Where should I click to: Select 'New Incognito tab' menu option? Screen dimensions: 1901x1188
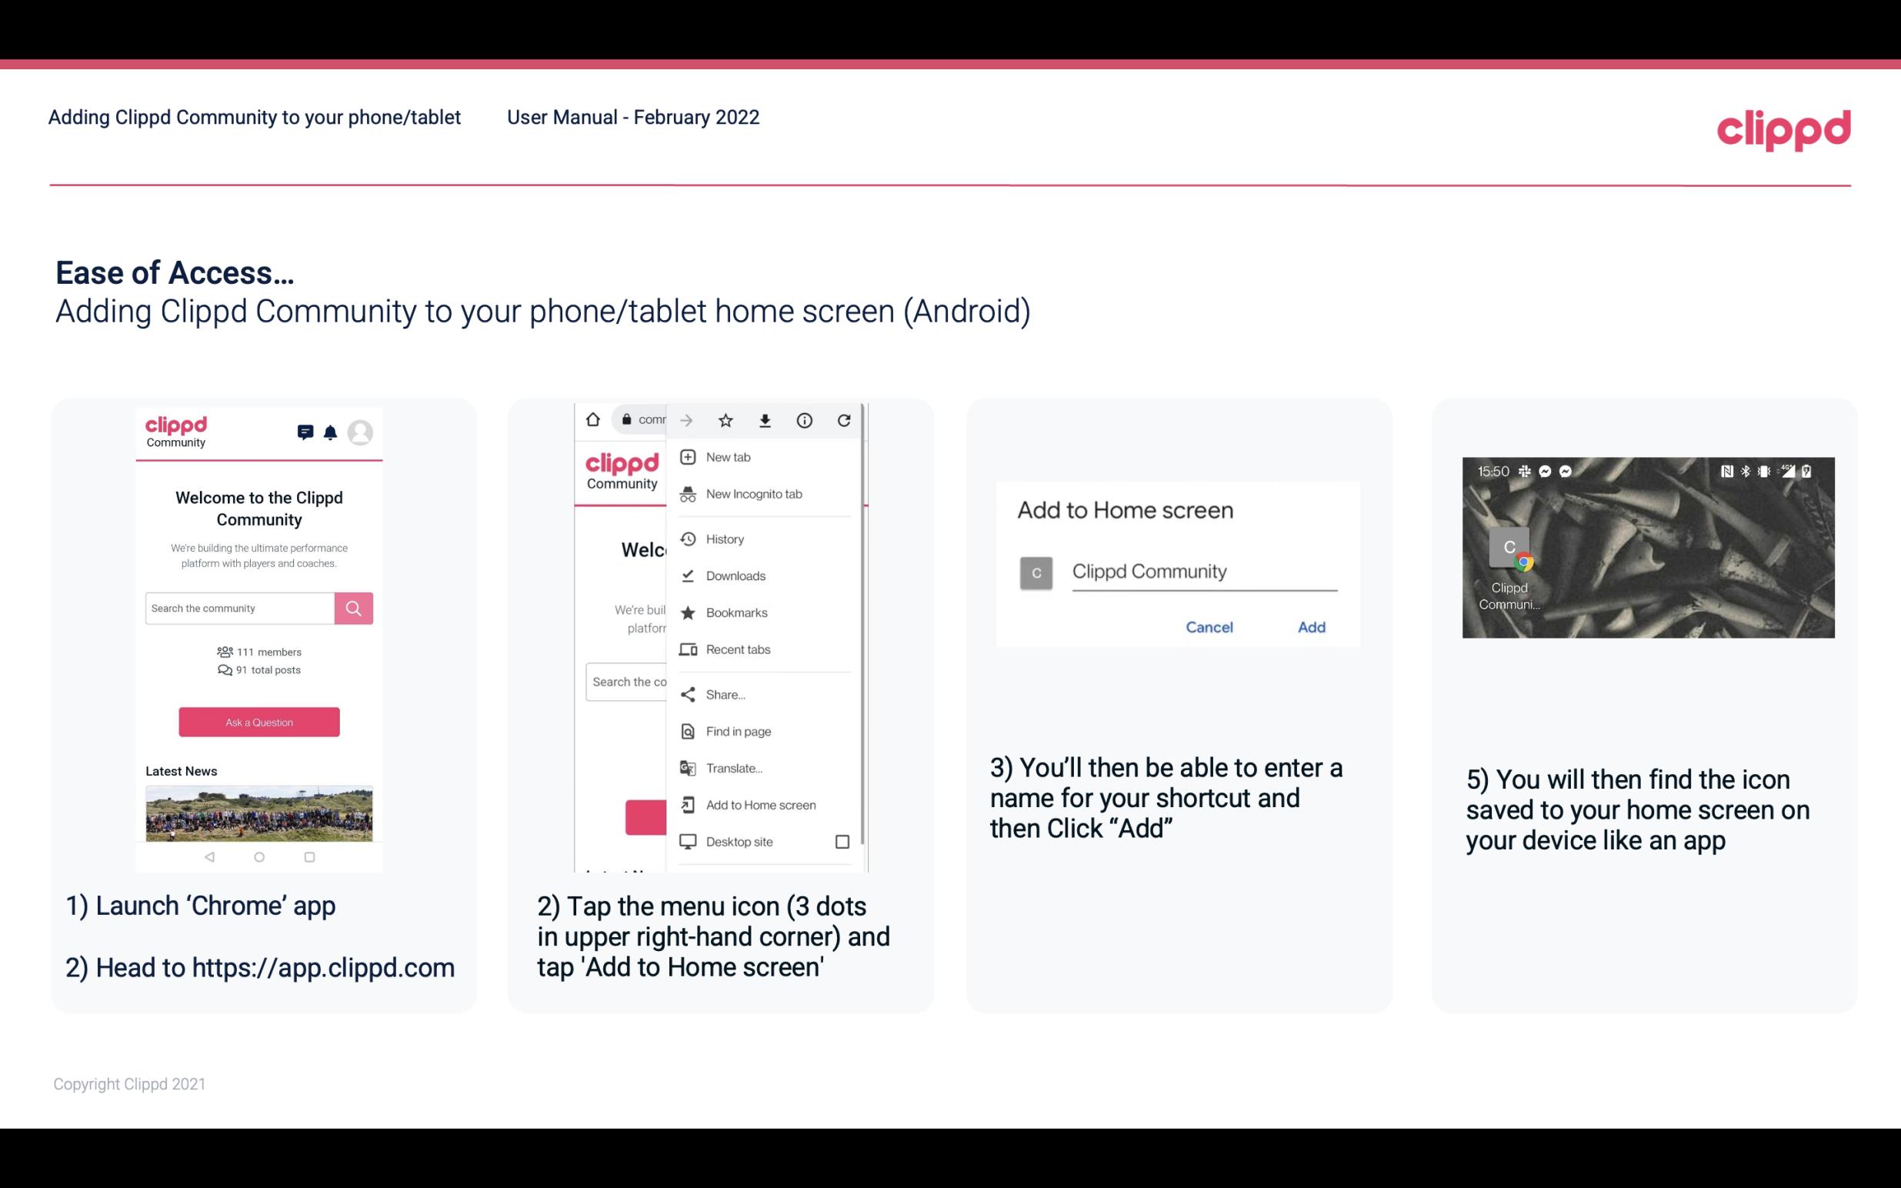click(x=755, y=494)
